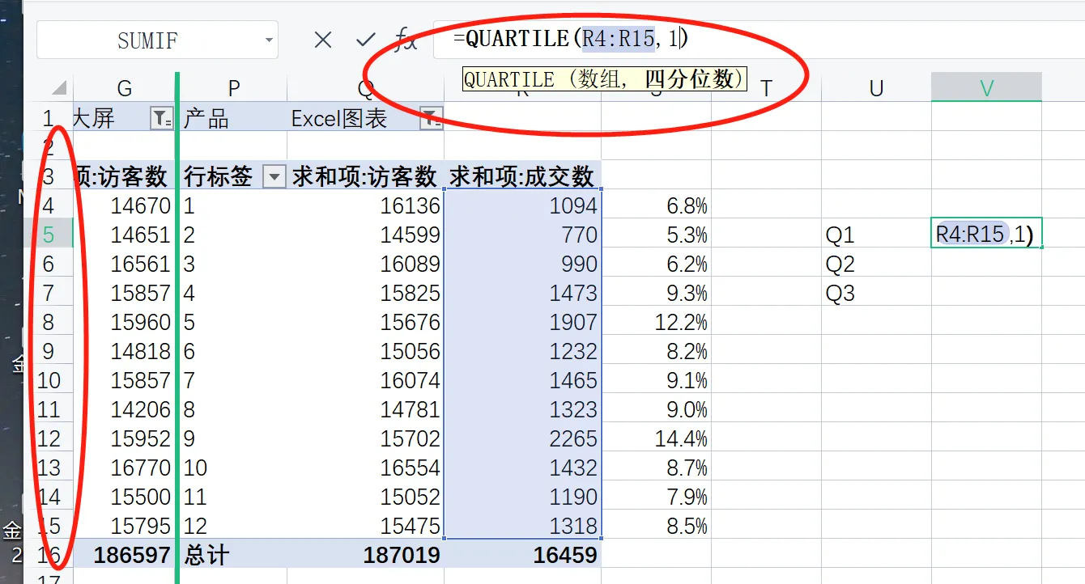The width and height of the screenshot is (1085, 584).
Task: Select column V header
Action: 986,88
